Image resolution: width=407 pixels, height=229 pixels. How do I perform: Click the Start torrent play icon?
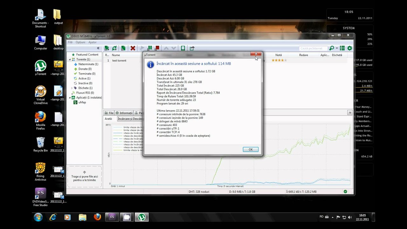[x=142, y=48]
